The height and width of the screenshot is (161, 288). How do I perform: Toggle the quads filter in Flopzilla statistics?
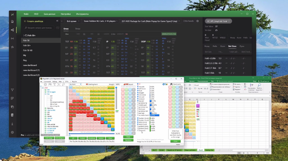pyautogui.click(x=138, y=87)
